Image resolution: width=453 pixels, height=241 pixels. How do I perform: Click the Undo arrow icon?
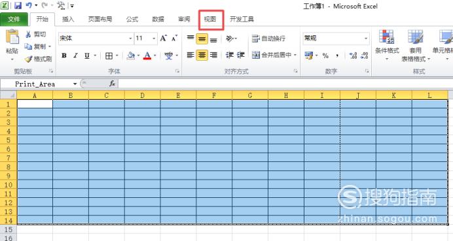click(x=29, y=5)
